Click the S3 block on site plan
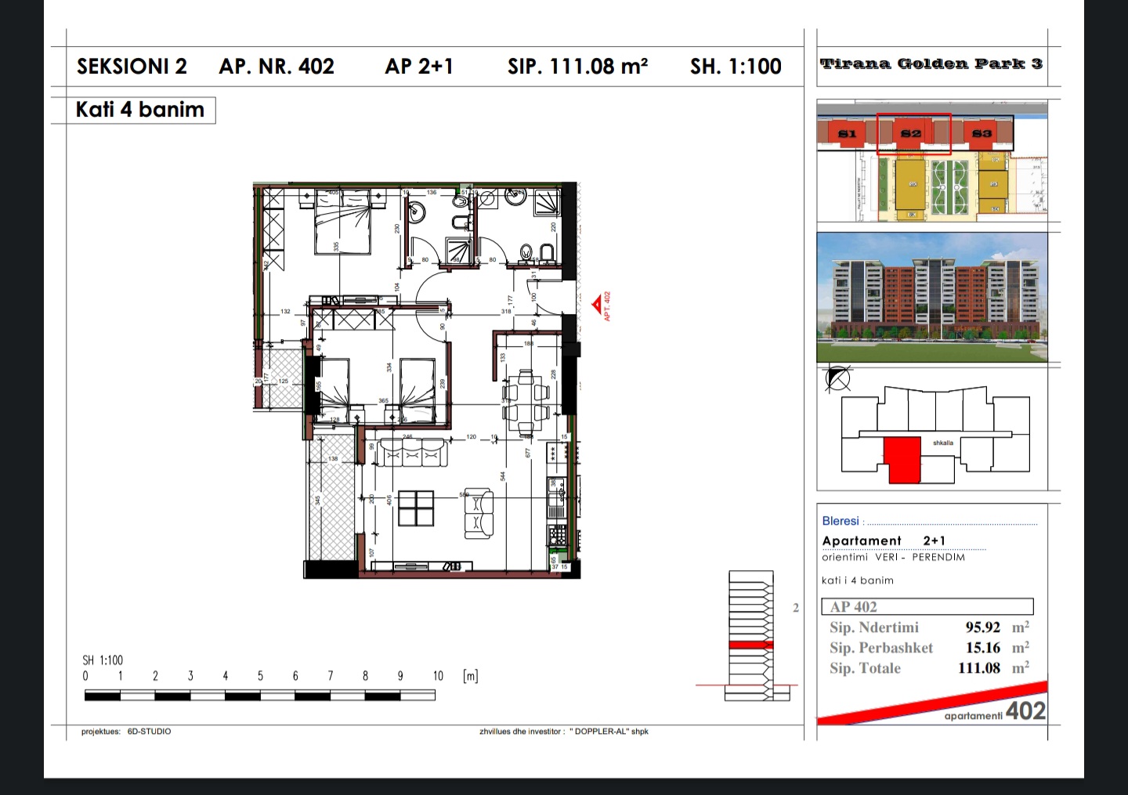This screenshot has height=795, width=1128. point(982,133)
